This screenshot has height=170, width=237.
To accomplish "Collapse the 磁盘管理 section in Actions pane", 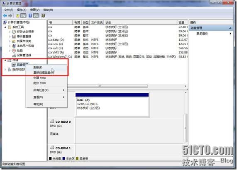I will (x=230, y=28).
